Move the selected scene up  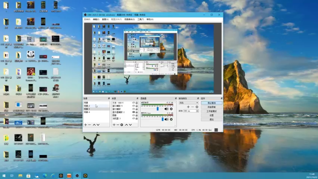pos(94,125)
